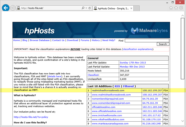
Task: Click IP 91.108.179.110 link
Action: [x=151, y=119]
